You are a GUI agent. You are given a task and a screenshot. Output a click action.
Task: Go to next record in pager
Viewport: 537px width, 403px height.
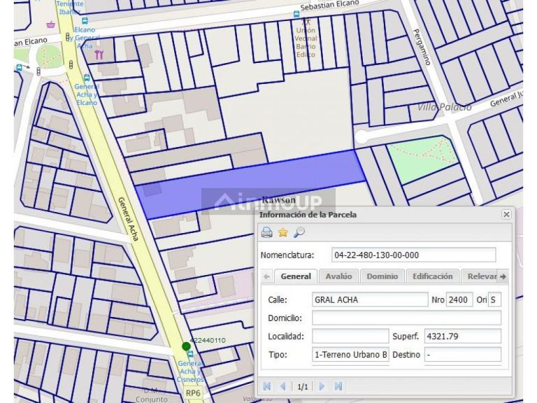[322, 386]
